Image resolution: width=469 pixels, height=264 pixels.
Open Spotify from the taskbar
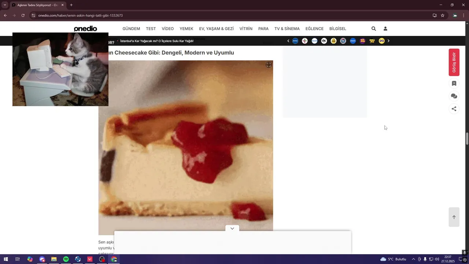(66, 259)
